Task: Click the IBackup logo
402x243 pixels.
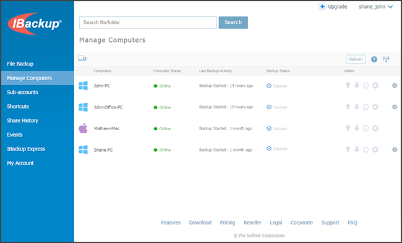Action: pyautogui.click(x=35, y=24)
